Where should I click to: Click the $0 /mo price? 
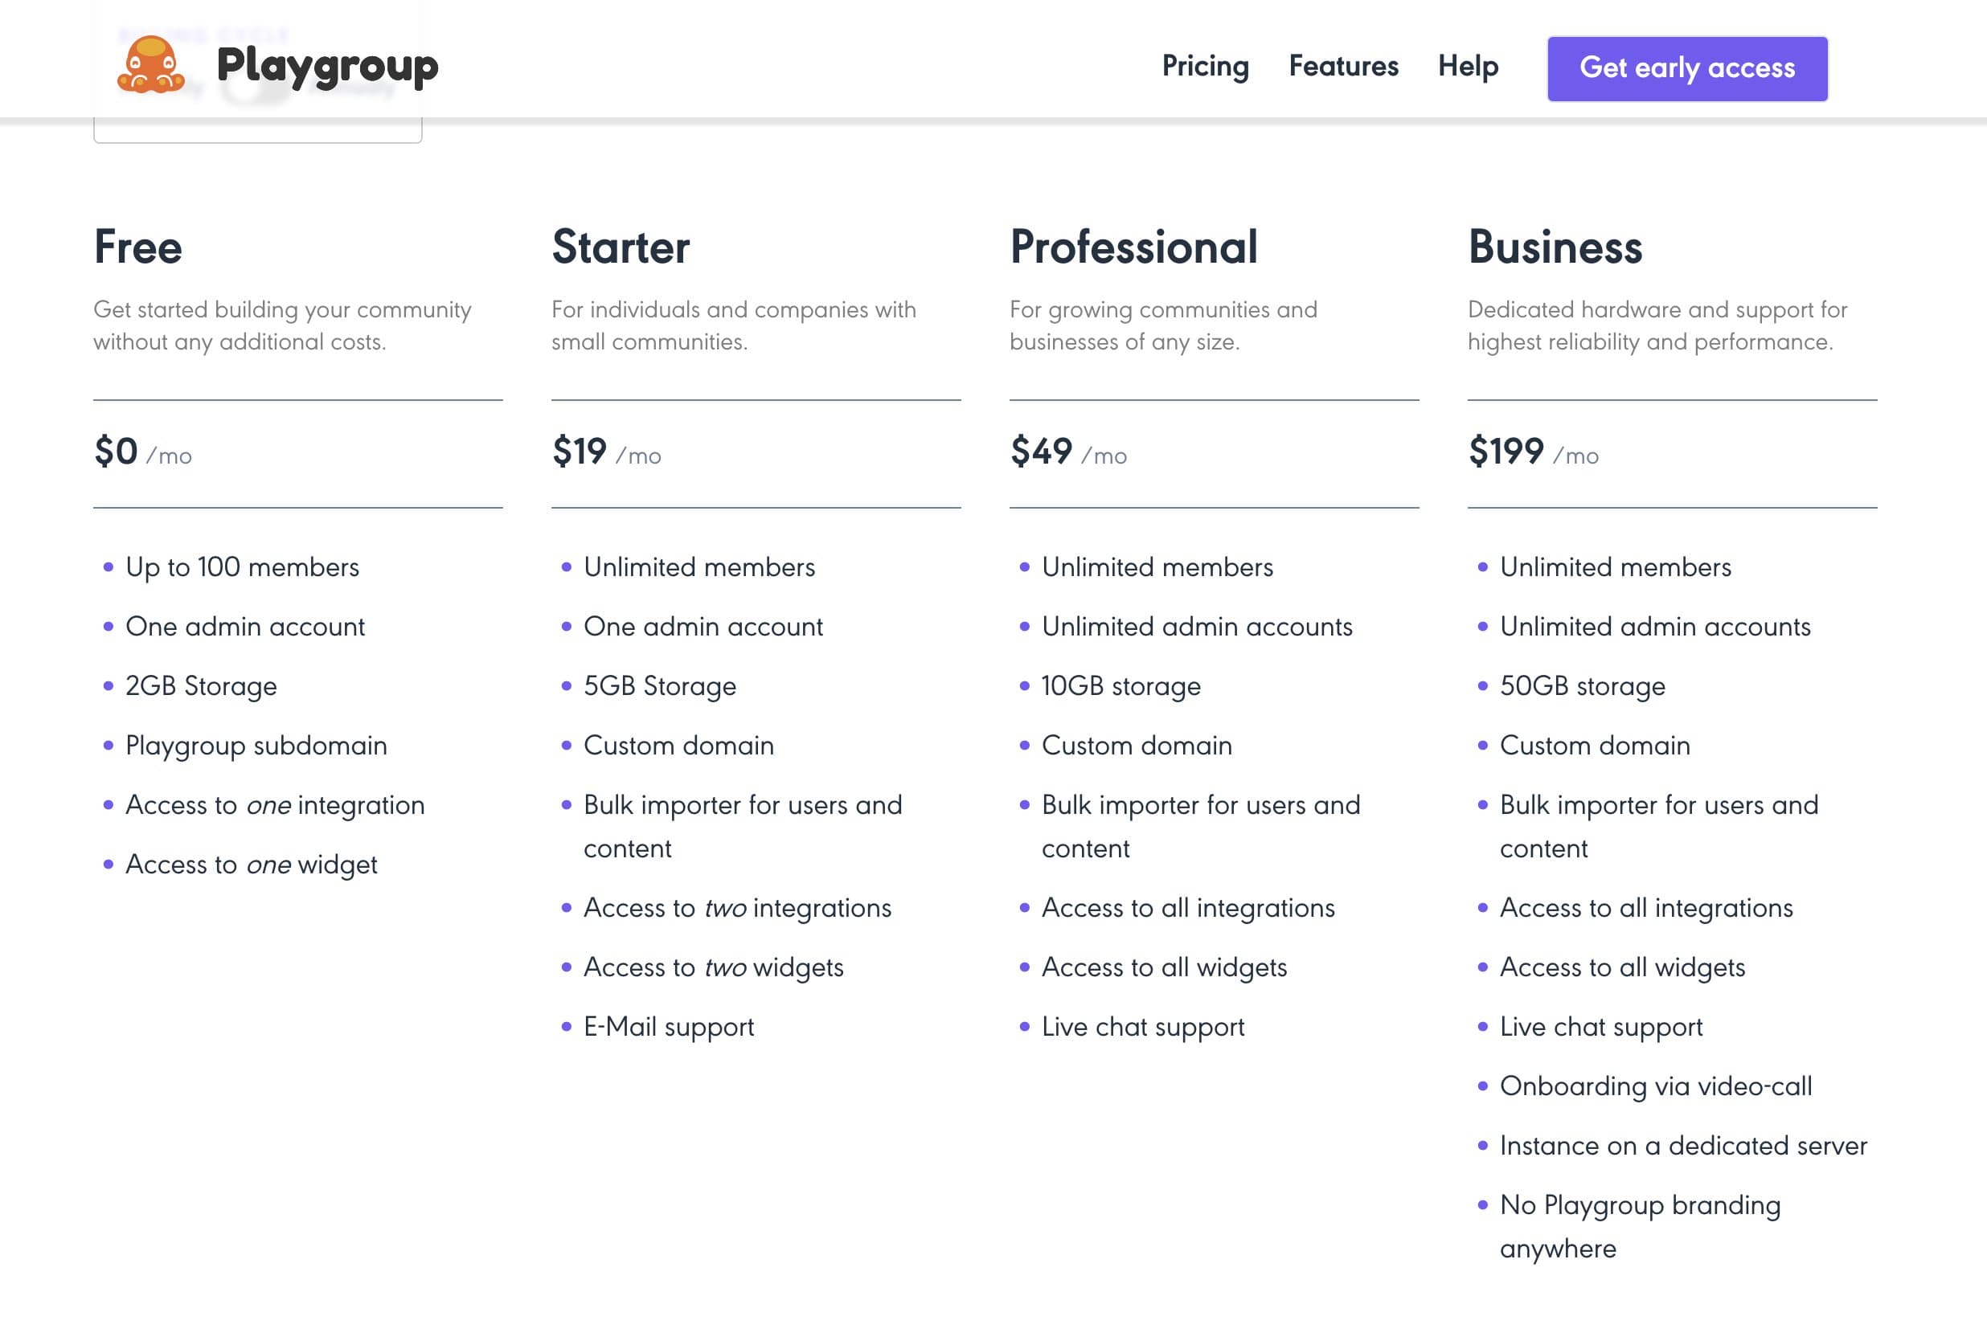pyautogui.click(x=142, y=452)
